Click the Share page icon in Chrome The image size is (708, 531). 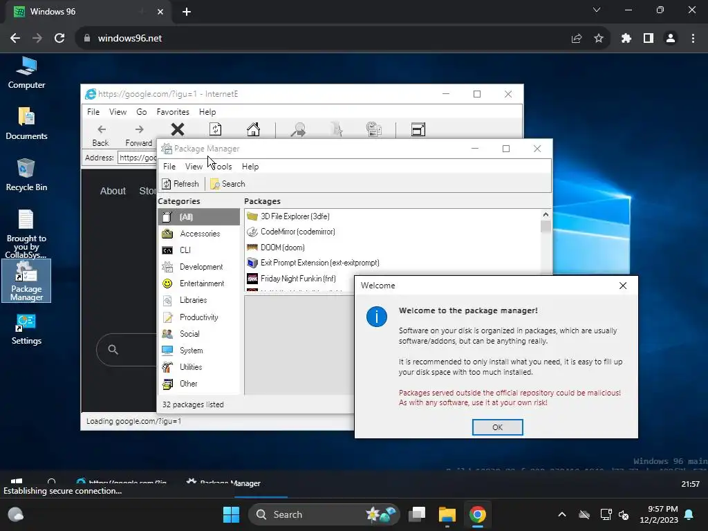click(577, 39)
